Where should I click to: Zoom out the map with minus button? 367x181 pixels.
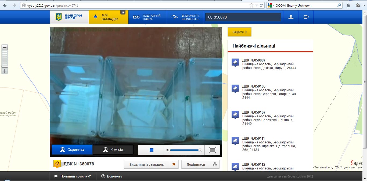[5, 48]
